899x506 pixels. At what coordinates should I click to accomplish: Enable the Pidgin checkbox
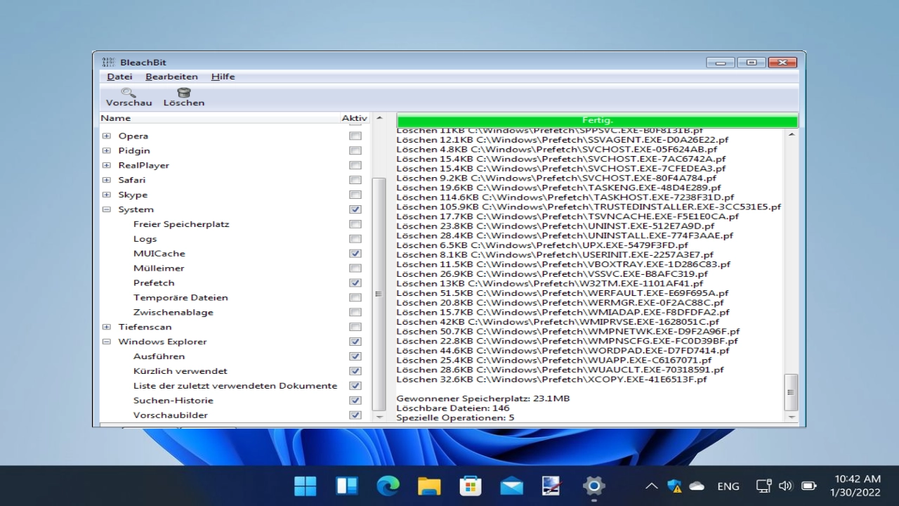click(x=355, y=150)
